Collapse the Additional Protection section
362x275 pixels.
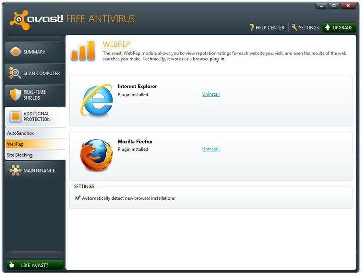coord(35,116)
